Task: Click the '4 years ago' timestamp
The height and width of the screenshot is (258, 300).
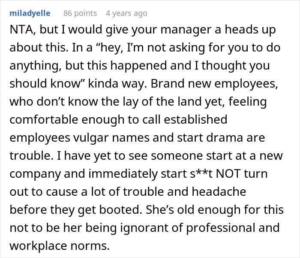Action: [x=126, y=13]
